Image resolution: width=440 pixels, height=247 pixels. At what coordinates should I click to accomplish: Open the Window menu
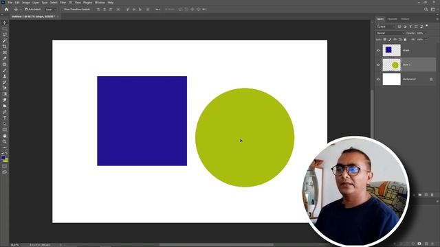tap(100, 3)
